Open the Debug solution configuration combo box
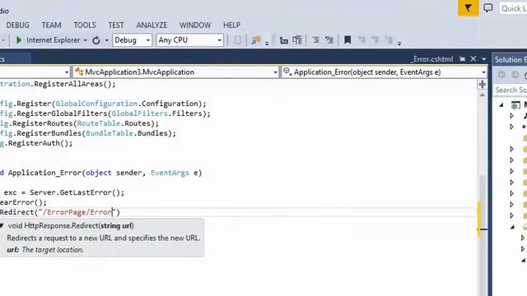The image size is (527, 296). pos(132,40)
